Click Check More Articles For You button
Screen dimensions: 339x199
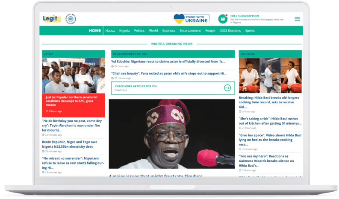[173, 88]
